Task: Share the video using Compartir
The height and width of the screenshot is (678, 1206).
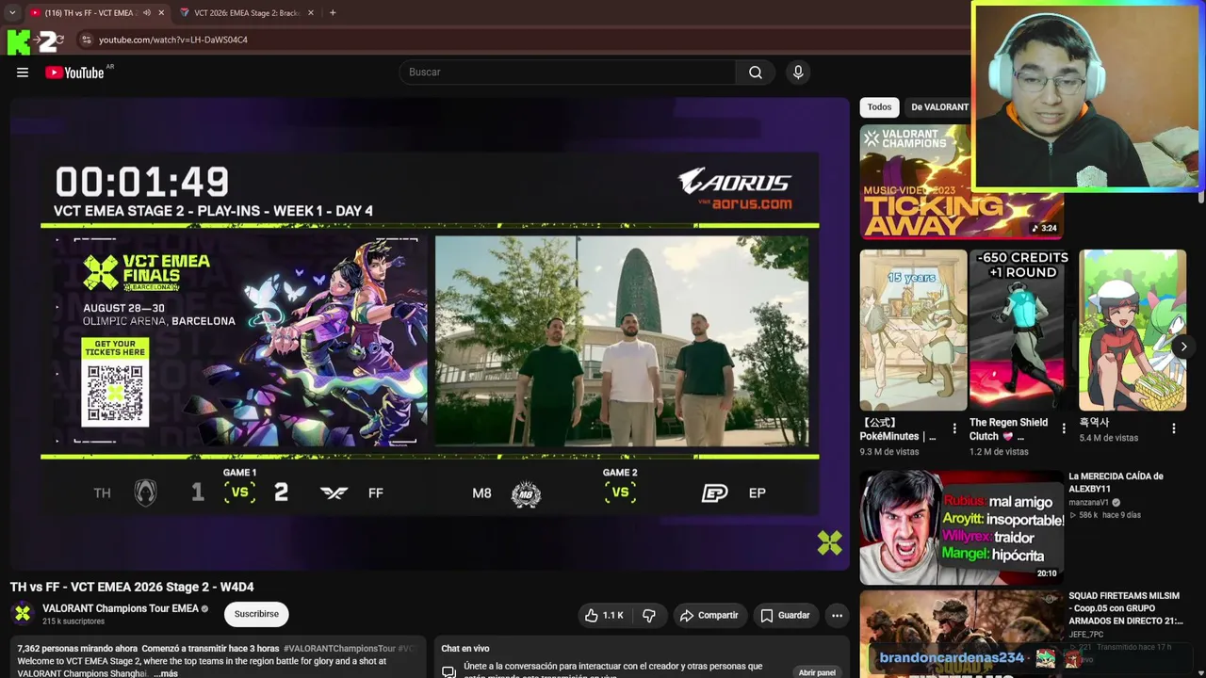Action: 709,615
